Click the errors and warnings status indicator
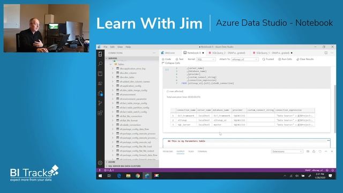 (109, 170)
